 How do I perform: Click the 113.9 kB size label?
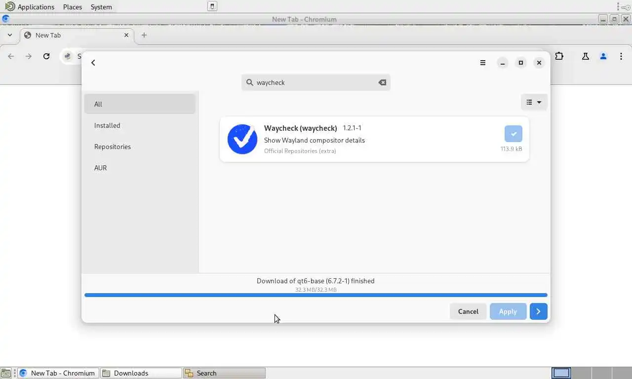511,149
